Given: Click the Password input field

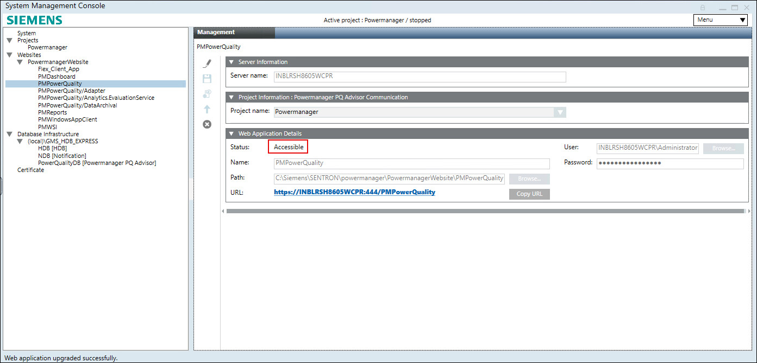Looking at the screenshot, I should (x=670, y=163).
